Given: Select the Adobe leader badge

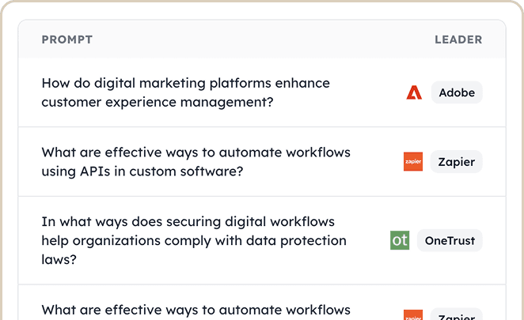Looking at the screenshot, I should point(457,92).
